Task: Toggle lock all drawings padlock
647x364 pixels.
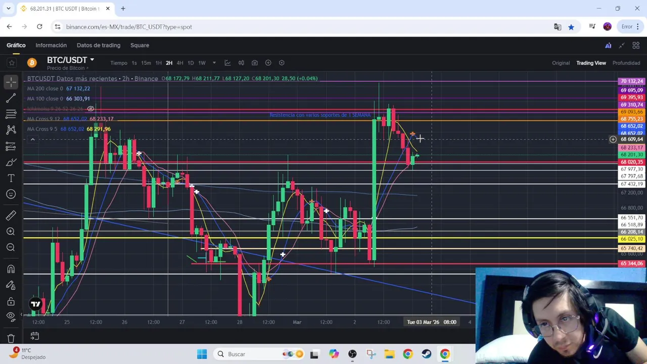Action: (11, 301)
